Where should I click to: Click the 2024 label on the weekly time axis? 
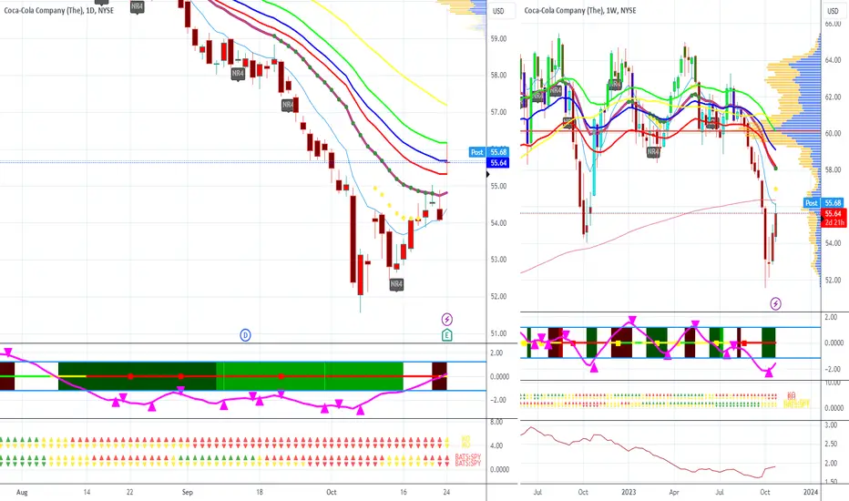pyautogui.click(x=811, y=492)
